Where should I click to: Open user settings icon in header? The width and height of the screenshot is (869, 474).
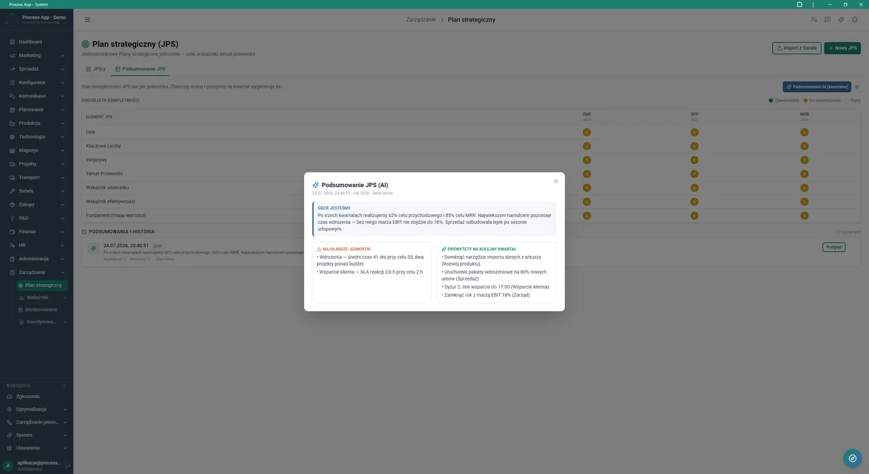814,20
